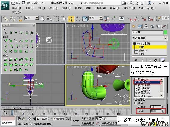Collapse the NURBS 曲面 stack tree node
Screen dimensions: 170x127
click(x=134, y=43)
